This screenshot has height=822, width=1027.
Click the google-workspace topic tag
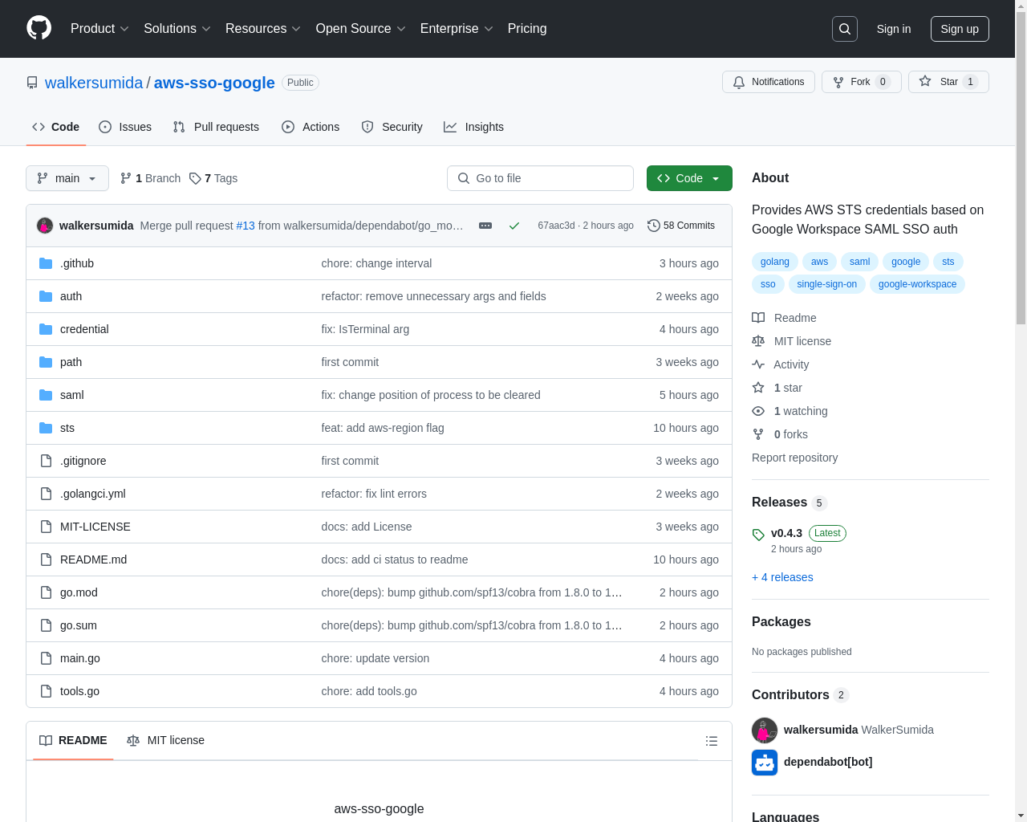tap(917, 284)
